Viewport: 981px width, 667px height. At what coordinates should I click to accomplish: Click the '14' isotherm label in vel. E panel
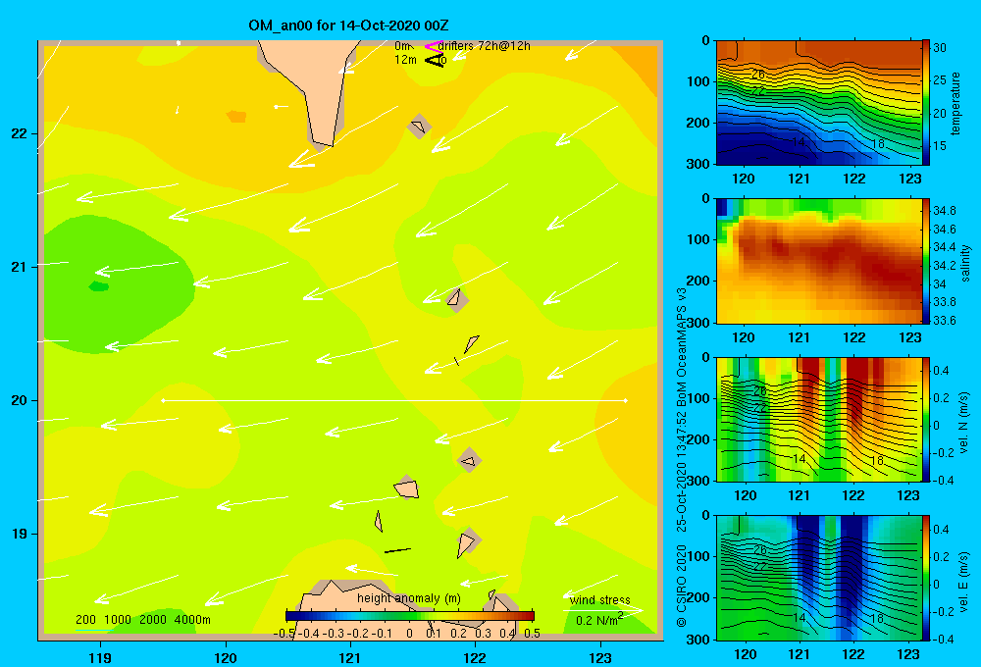point(799,618)
